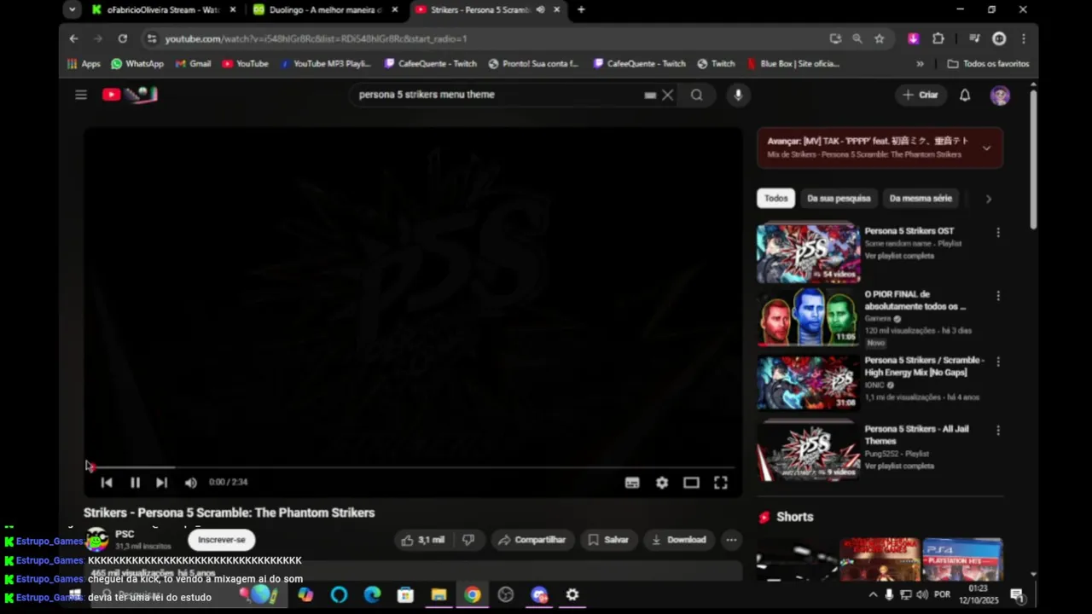
Task: Click the video progress bar
Action: click(412, 467)
